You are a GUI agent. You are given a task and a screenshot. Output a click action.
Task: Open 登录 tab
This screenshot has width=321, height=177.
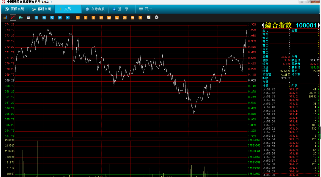tap(122, 9)
